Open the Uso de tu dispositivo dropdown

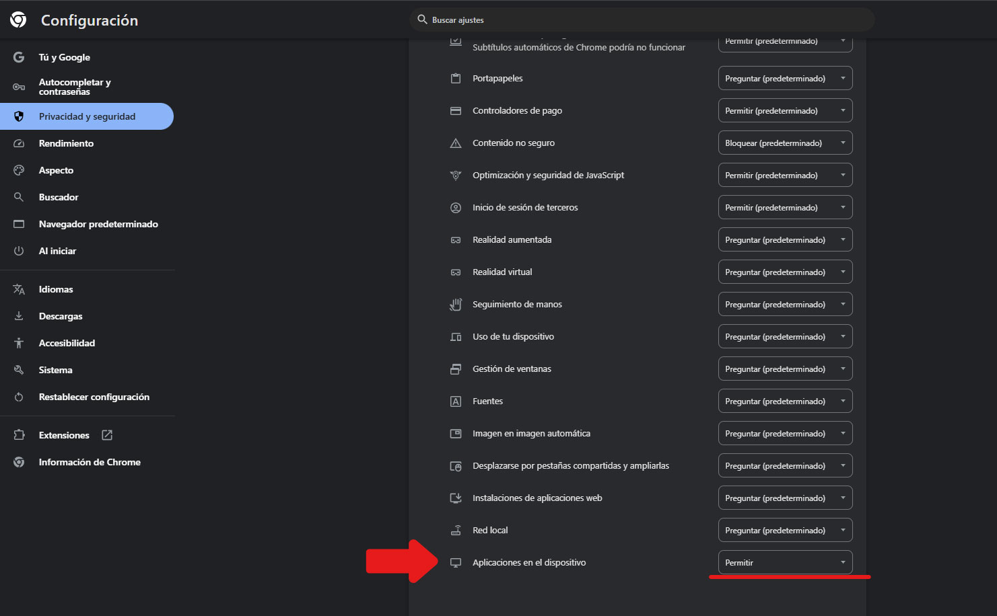click(x=786, y=337)
